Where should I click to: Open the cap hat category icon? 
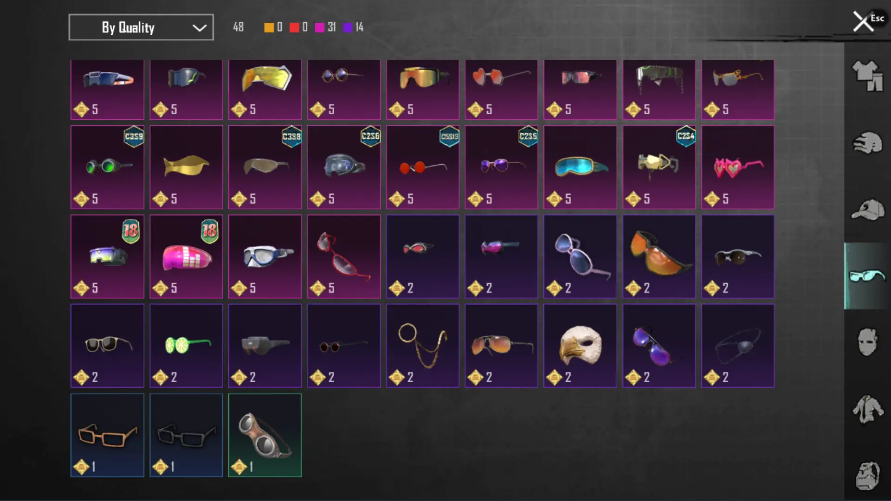867,210
